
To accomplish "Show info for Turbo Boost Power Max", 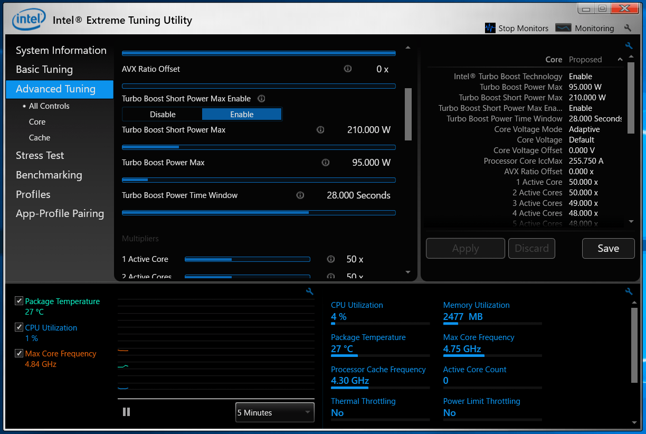I will pyautogui.click(x=326, y=162).
